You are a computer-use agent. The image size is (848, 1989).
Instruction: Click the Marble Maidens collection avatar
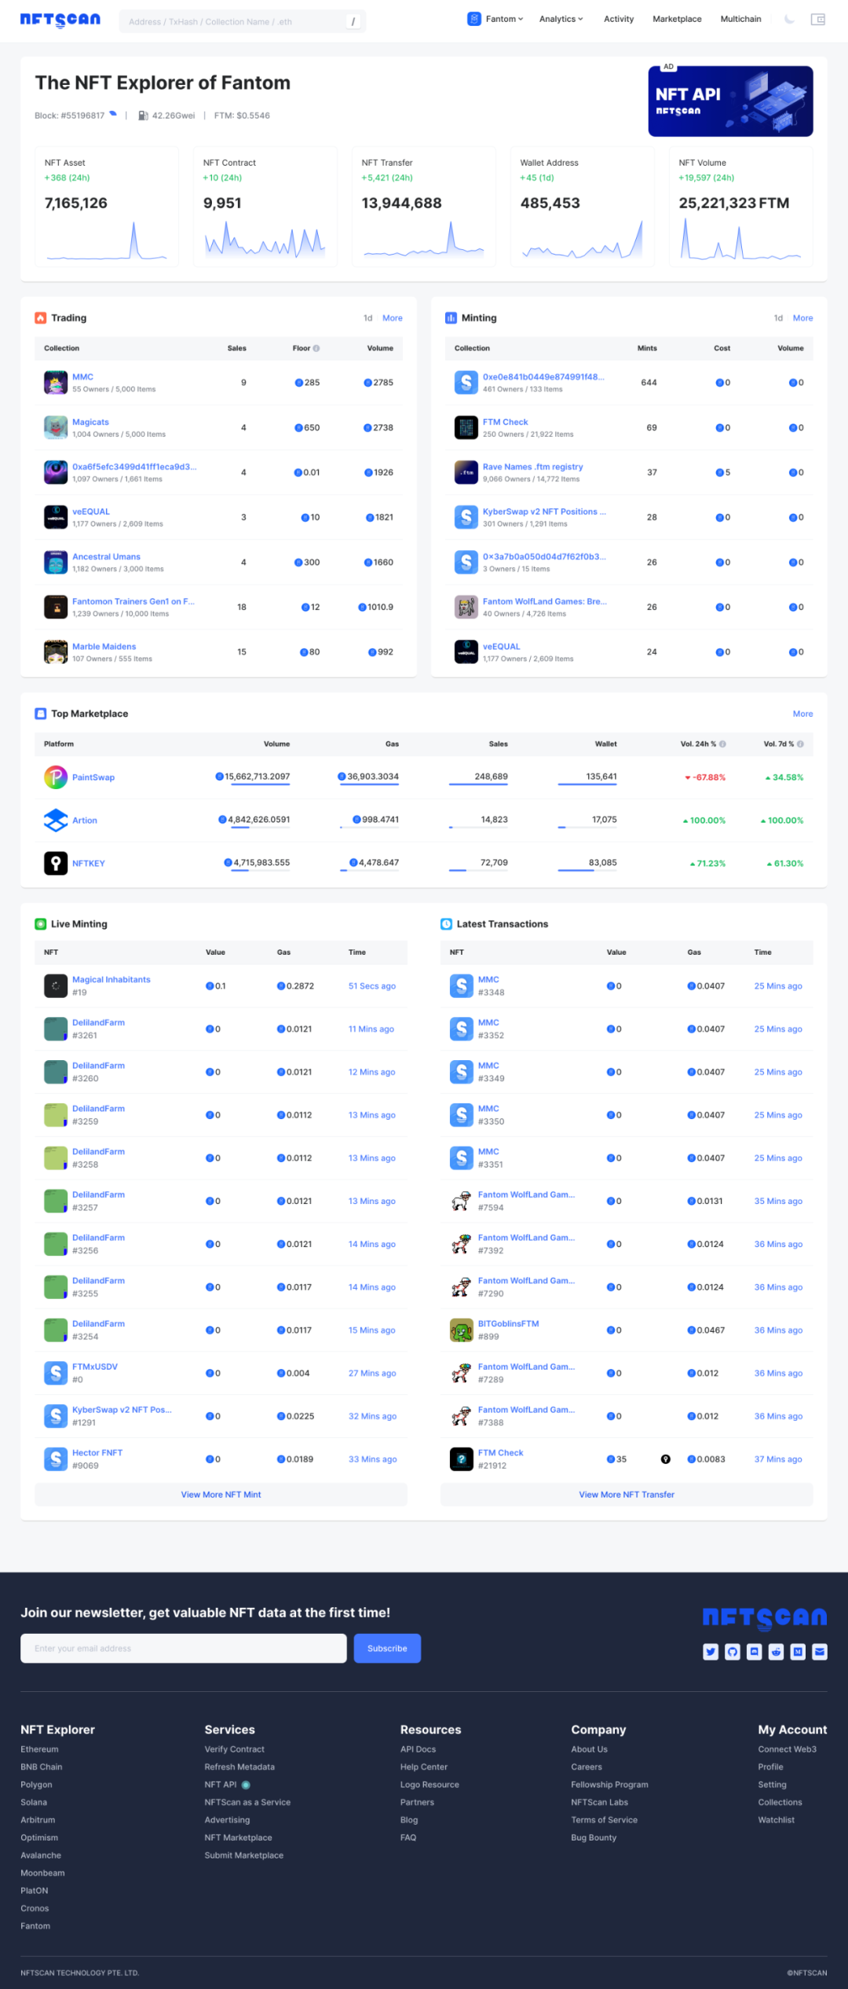pos(56,652)
